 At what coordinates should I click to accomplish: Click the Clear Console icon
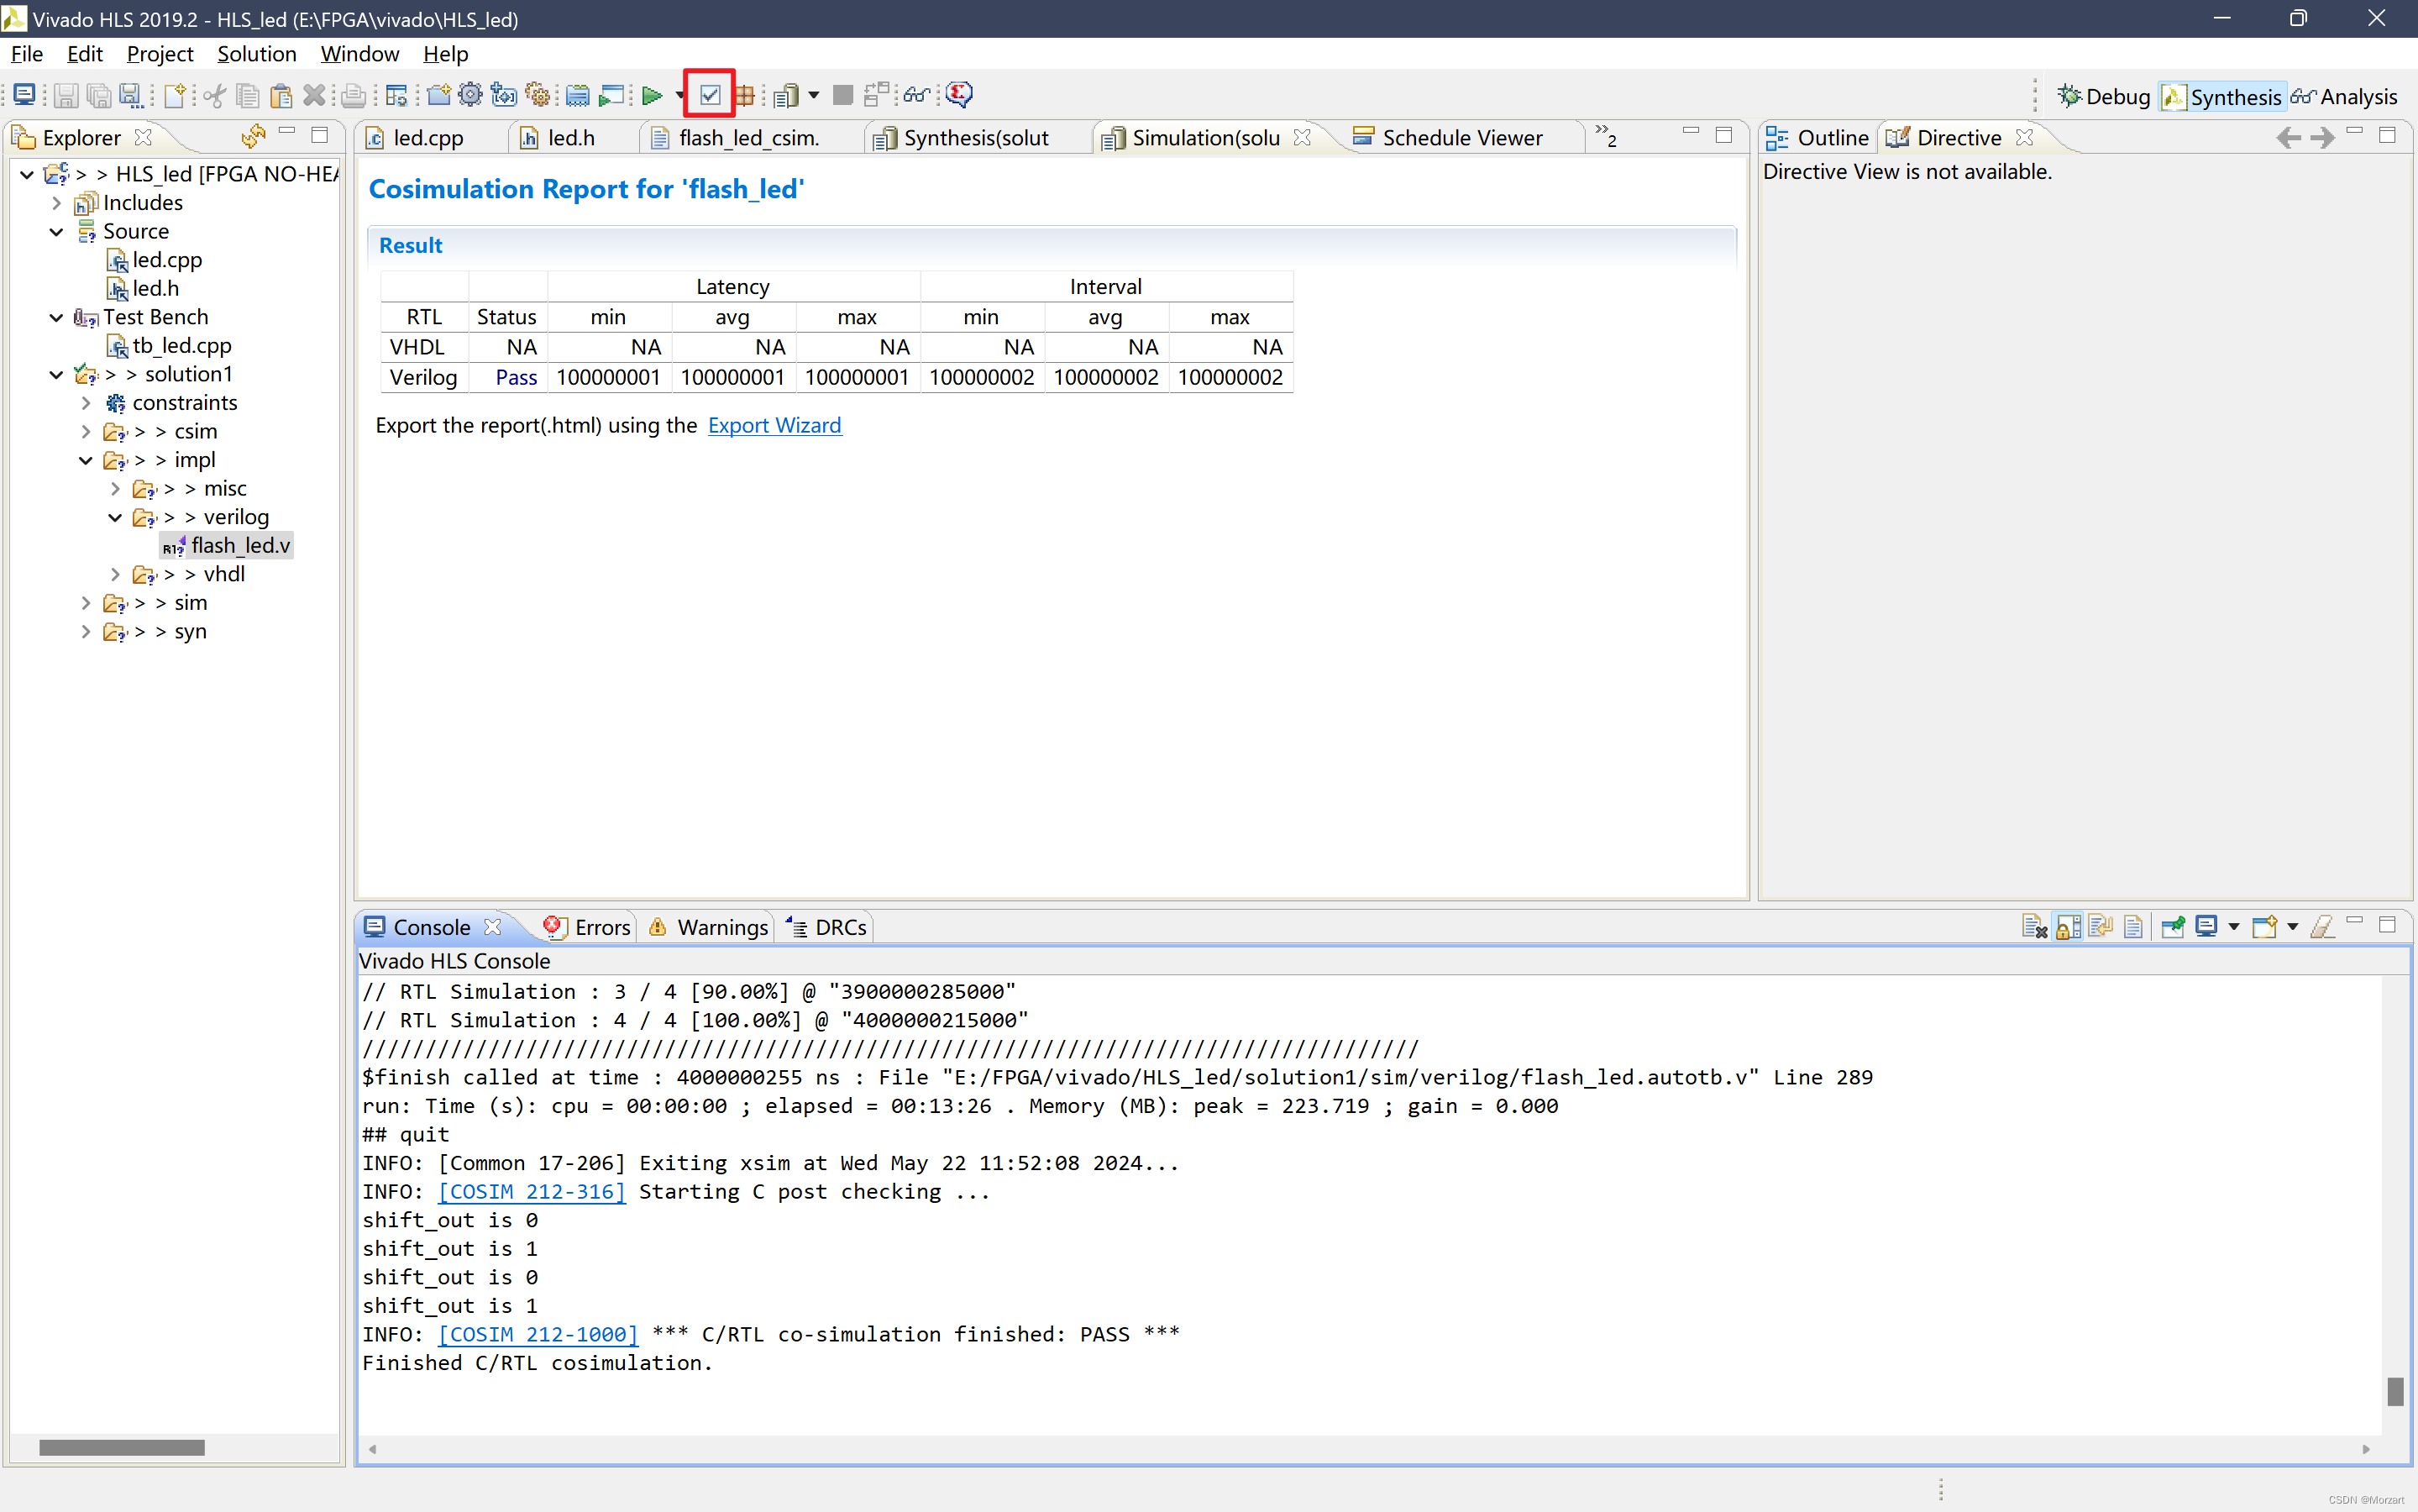[2034, 927]
